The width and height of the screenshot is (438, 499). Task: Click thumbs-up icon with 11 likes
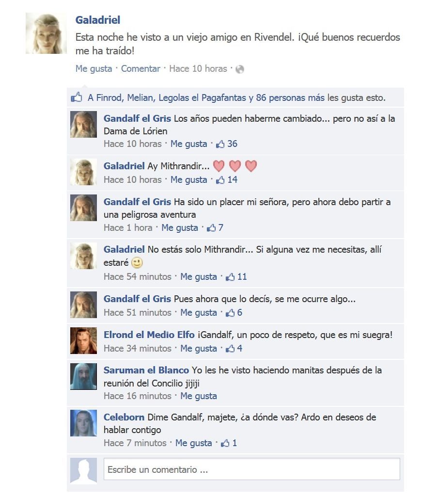click(x=230, y=277)
